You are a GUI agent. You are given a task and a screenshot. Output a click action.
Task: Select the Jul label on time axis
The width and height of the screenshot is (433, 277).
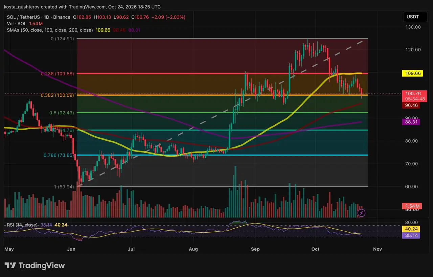(131, 249)
